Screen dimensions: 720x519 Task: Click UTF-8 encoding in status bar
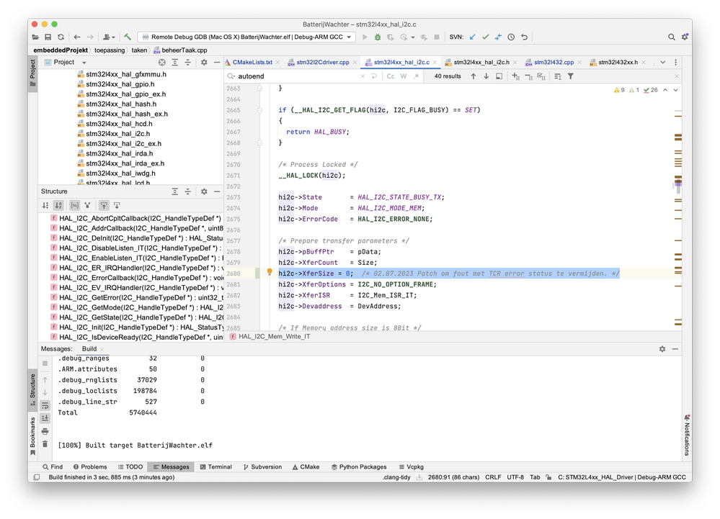515,477
